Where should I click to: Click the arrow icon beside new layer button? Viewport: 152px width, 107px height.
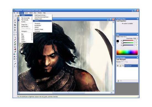(121, 81)
